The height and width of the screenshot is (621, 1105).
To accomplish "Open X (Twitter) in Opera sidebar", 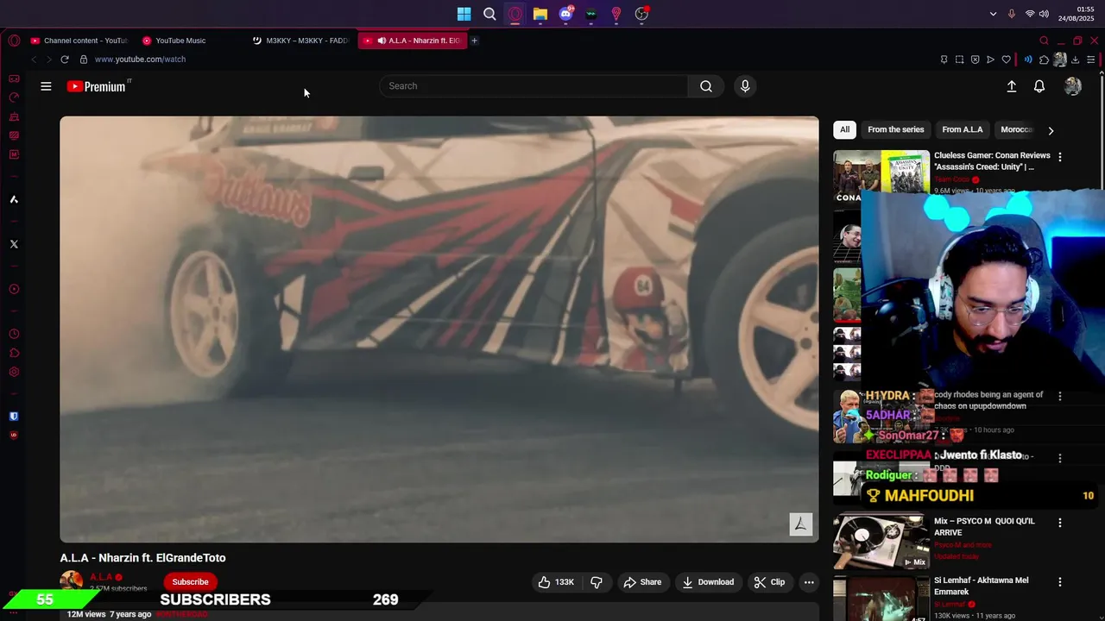I will [x=14, y=244].
